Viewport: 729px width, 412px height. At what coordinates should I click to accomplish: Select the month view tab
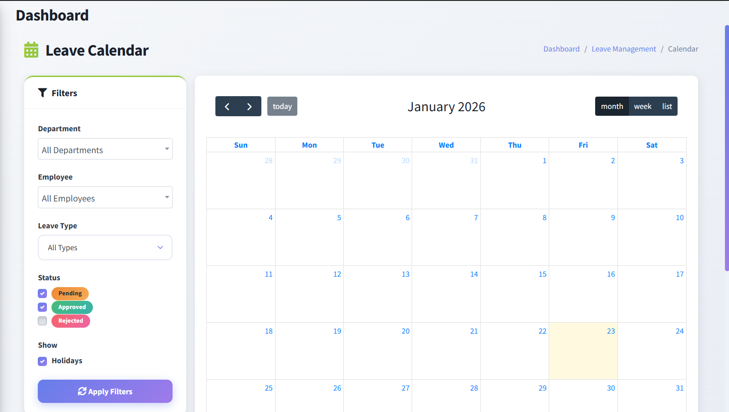[612, 107]
